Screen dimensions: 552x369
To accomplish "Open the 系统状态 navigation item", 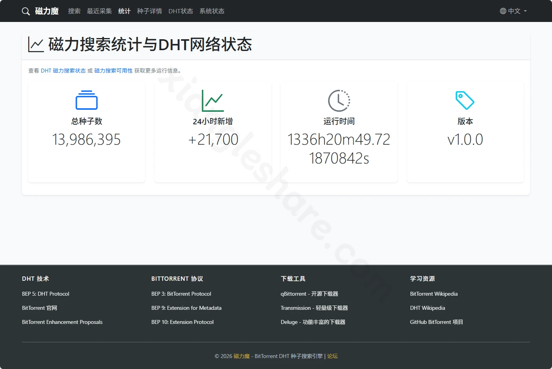I will click(x=212, y=11).
